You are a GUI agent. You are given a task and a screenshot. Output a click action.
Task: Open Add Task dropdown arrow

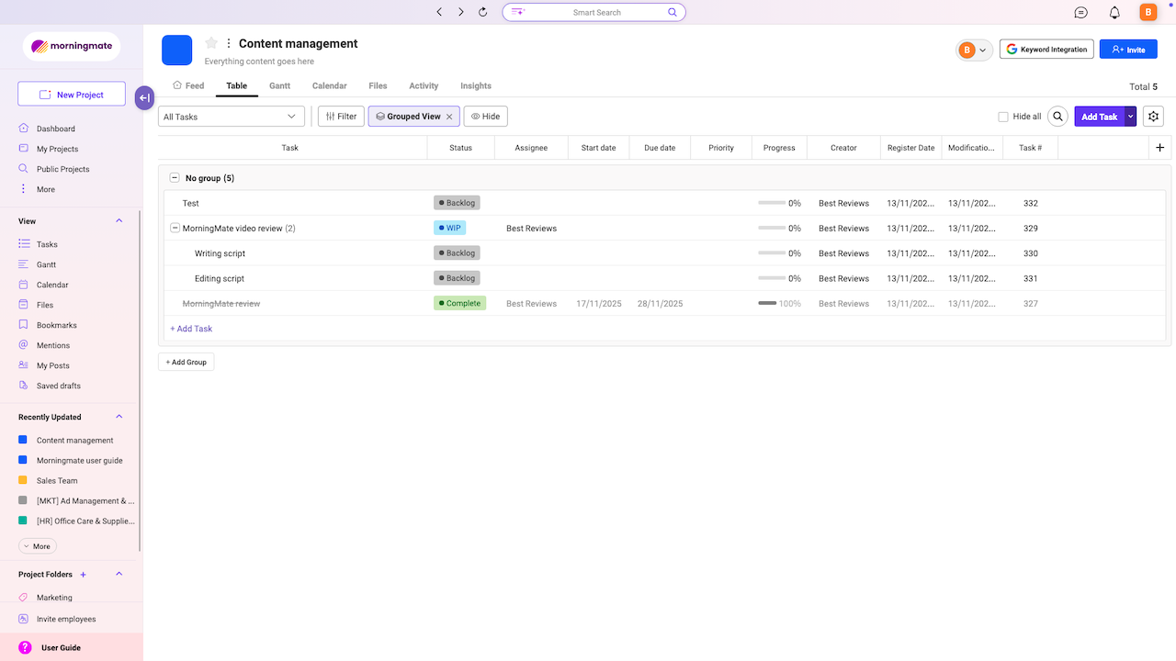click(x=1130, y=117)
